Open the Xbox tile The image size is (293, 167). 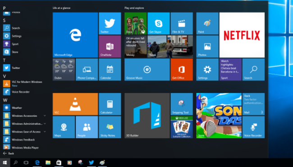coord(136,23)
